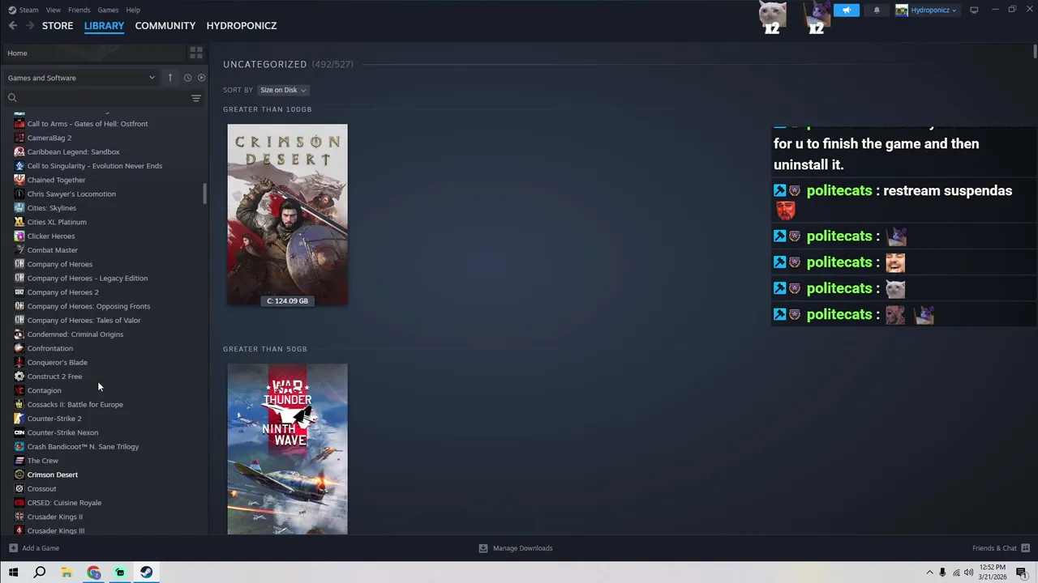Open Windows Start menu
Viewport: 1038px width, 583px height.
click(13, 572)
